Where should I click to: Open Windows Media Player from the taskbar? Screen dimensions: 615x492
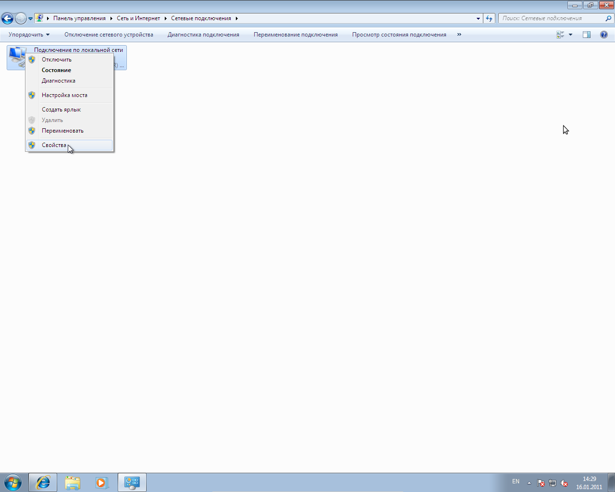pos(102,482)
